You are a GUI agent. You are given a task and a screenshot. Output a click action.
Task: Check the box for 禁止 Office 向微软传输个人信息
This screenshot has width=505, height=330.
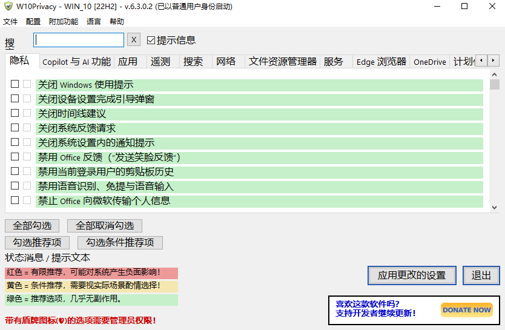(15, 200)
